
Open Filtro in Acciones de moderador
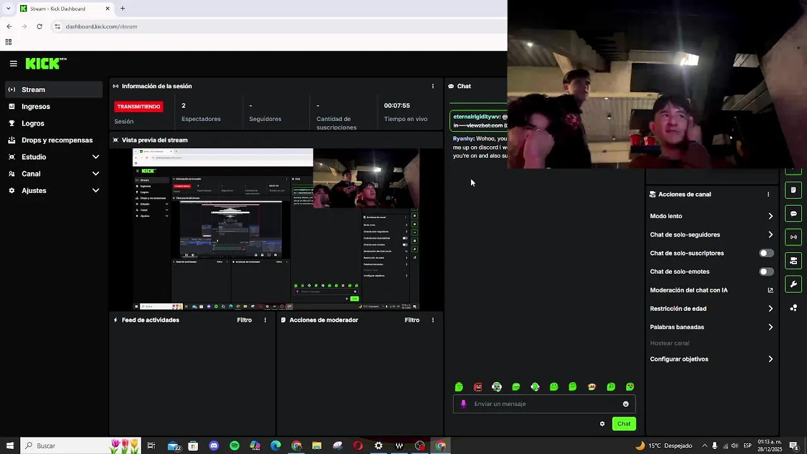click(412, 320)
